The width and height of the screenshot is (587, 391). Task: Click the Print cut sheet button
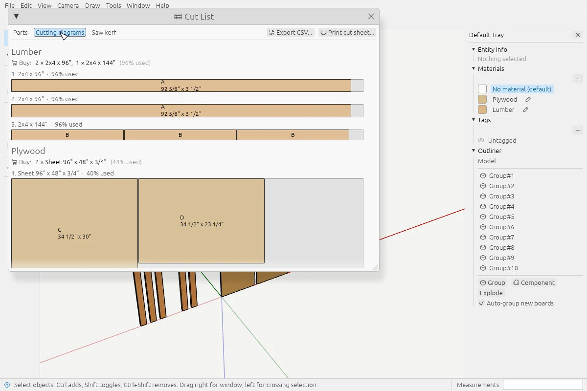point(347,33)
